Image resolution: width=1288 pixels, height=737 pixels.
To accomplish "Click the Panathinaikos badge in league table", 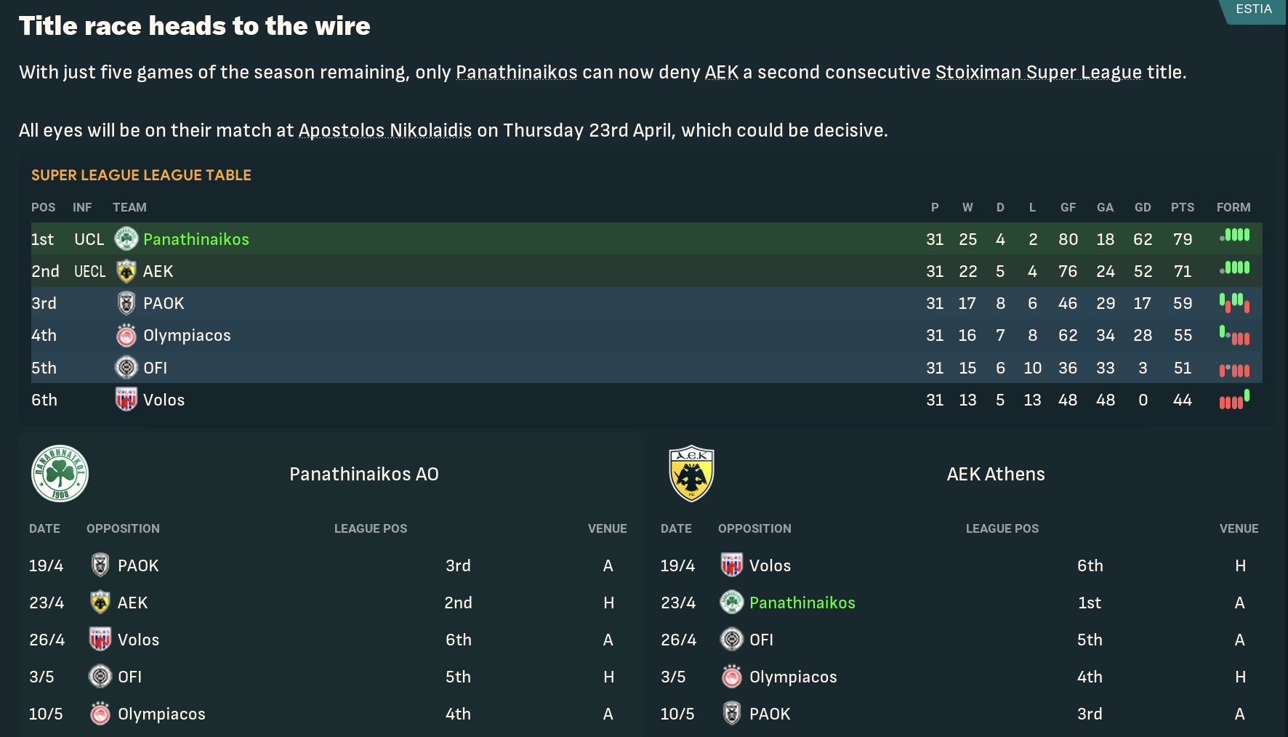I will 126,238.
